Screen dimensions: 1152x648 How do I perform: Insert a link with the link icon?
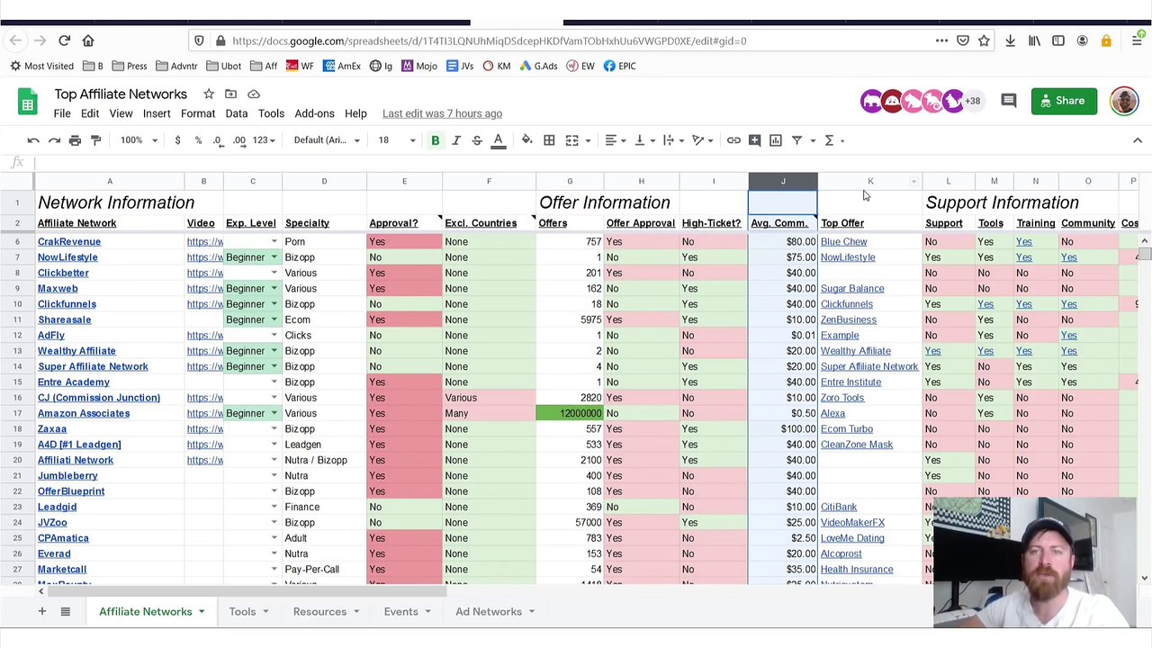(x=733, y=140)
